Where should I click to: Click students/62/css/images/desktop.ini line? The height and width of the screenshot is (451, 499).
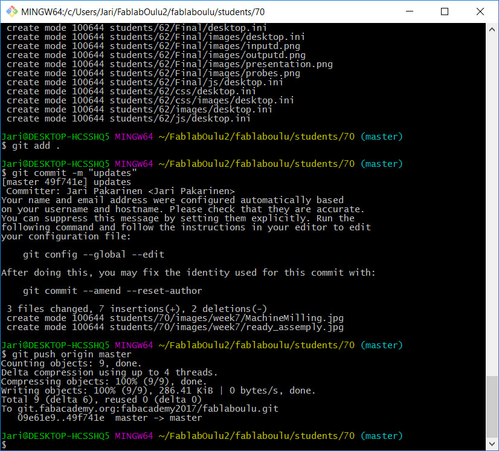tap(150, 100)
